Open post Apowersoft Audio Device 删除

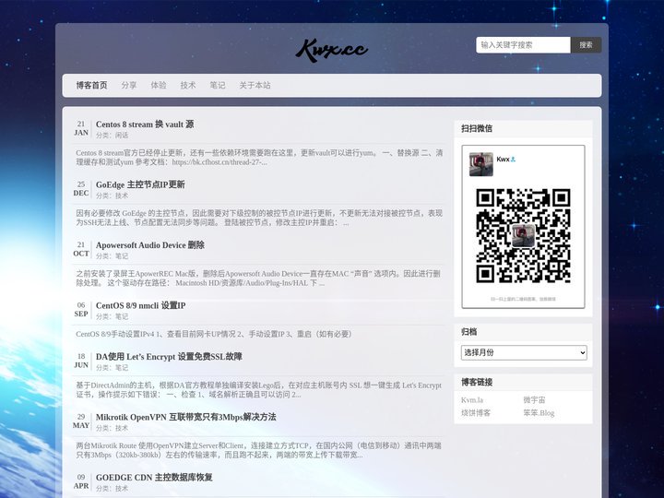click(150, 245)
